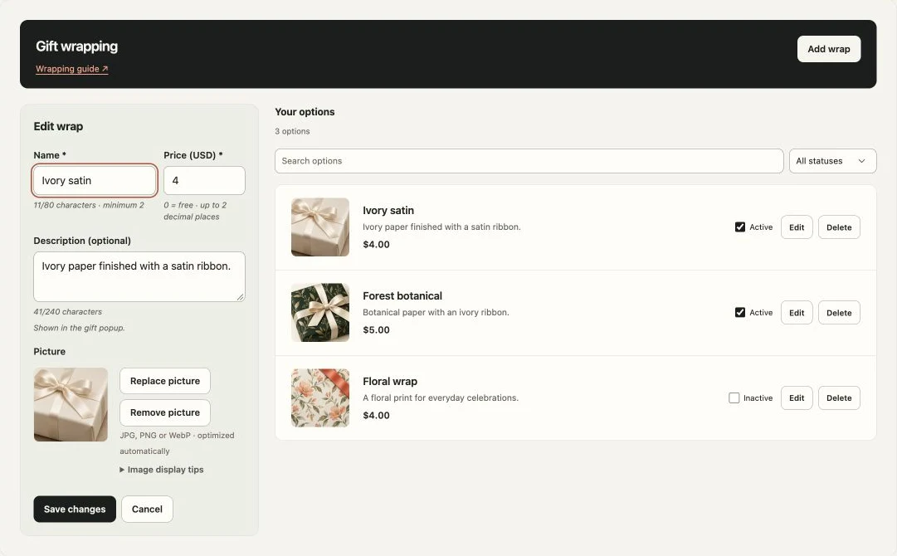Click 'Shown in the gift popup.' hint
This screenshot has height=556, width=897.
click(x=79, y=328)
